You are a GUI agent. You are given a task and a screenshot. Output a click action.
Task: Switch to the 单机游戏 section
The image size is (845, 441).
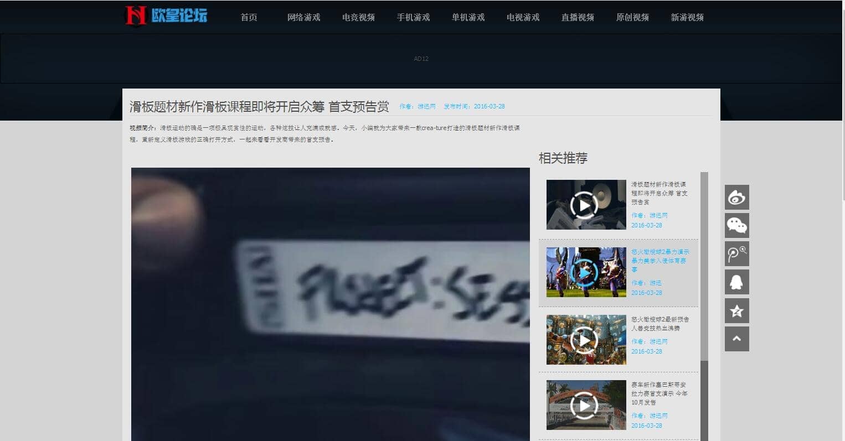[468, 17]
